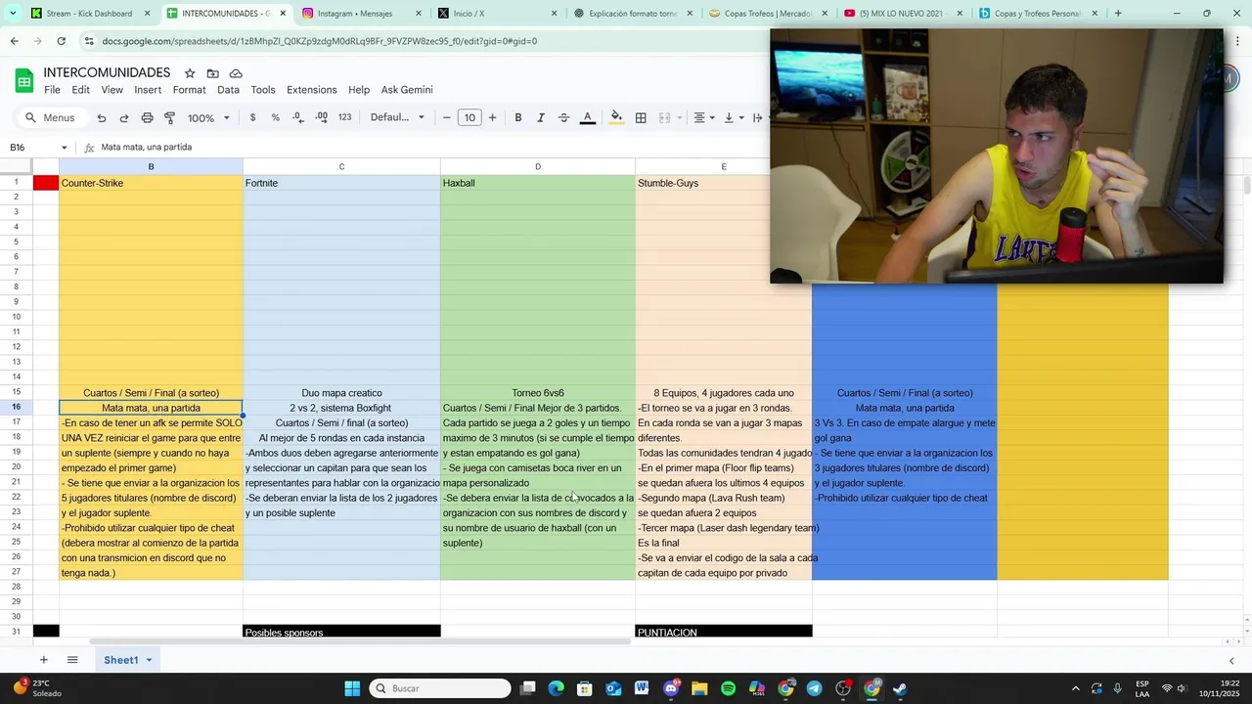Screen dimensions: 1252x704
Task: Click Ask Gemini
Action: [x=407, y=90]
